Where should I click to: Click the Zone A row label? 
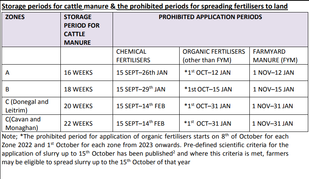[8, 72]
